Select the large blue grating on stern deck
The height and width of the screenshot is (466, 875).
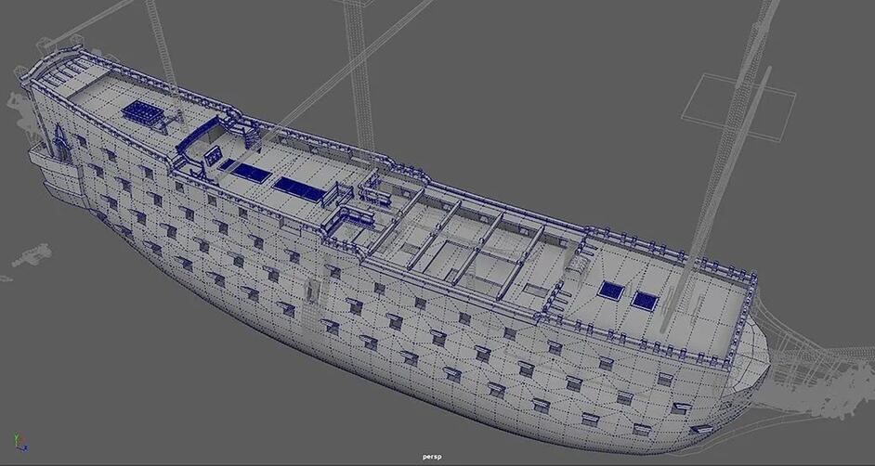[x=141, y=112]
